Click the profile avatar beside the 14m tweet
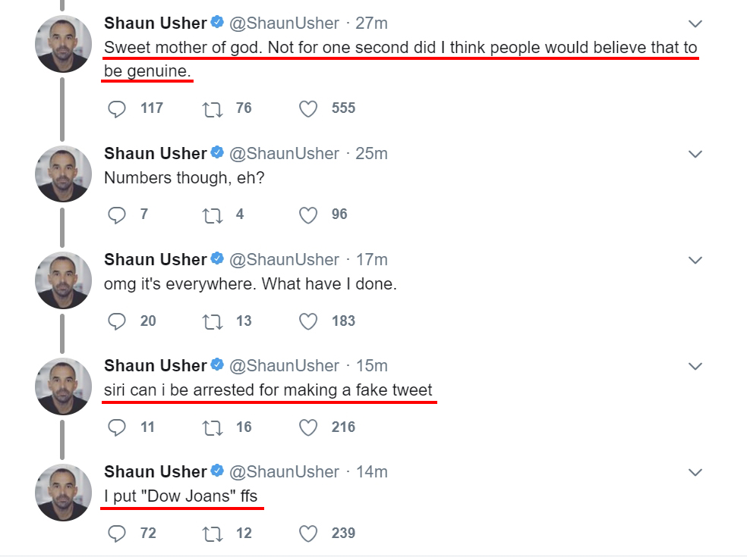This screenshot has width=747, height=557. click(x=64, y=492)
